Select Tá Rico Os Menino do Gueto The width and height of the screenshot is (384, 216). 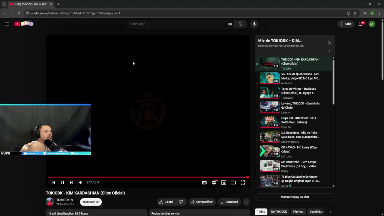(294, 181)
